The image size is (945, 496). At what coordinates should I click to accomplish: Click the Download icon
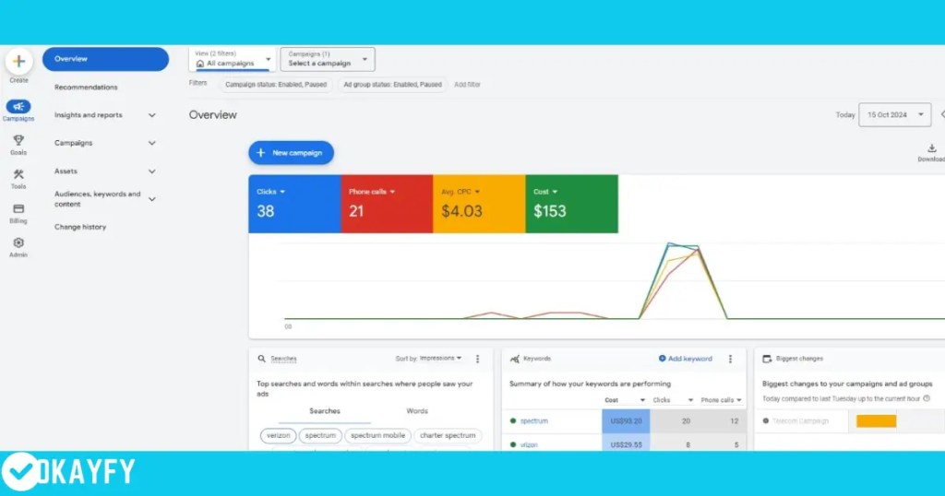coord(932,148)
